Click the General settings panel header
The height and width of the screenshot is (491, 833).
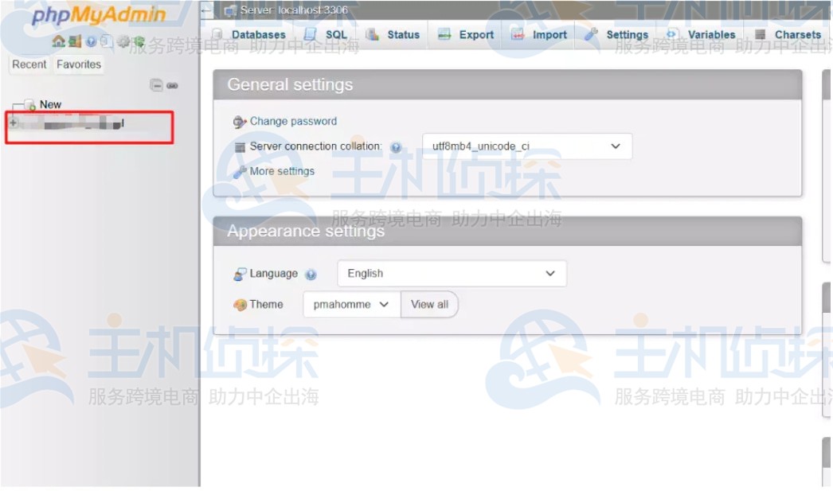507,84
